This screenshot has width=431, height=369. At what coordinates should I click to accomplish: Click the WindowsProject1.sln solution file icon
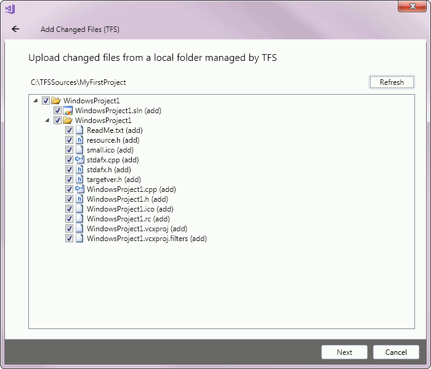pos(68,111)
